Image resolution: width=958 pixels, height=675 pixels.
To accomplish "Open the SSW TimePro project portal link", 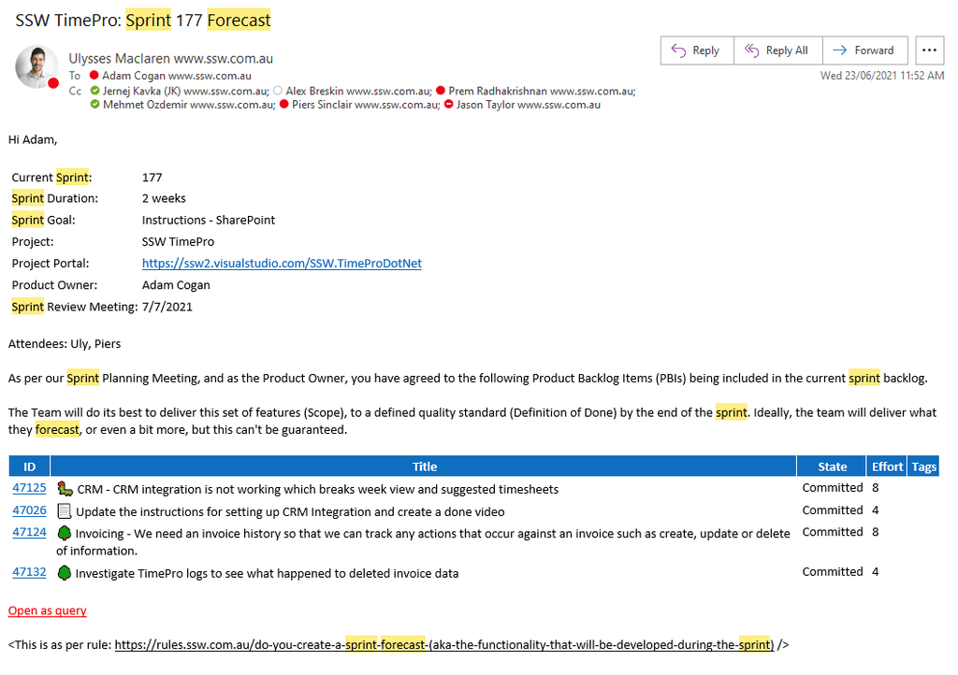I will pyautogui.click(x=282, y=263).
